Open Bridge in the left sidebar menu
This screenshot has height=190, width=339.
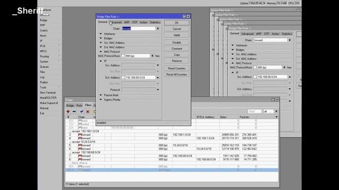coord(43,20)
